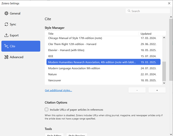Open the Advanced settings pane
This screenshot has width=173, height=136.
[x=21, y=57]
